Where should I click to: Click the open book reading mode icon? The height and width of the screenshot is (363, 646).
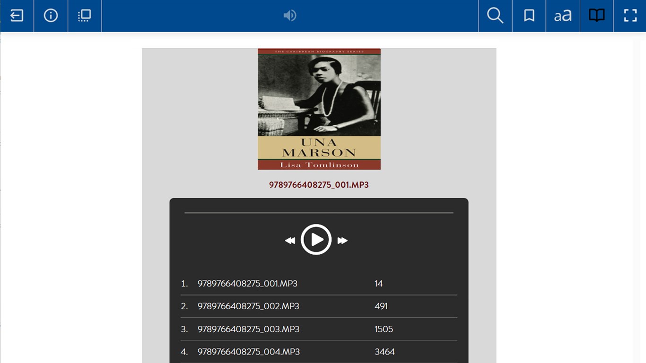coord(597,16)
